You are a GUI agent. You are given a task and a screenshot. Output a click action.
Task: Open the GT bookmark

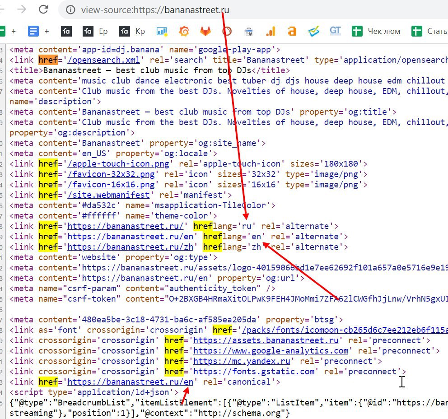coord(336,31)
